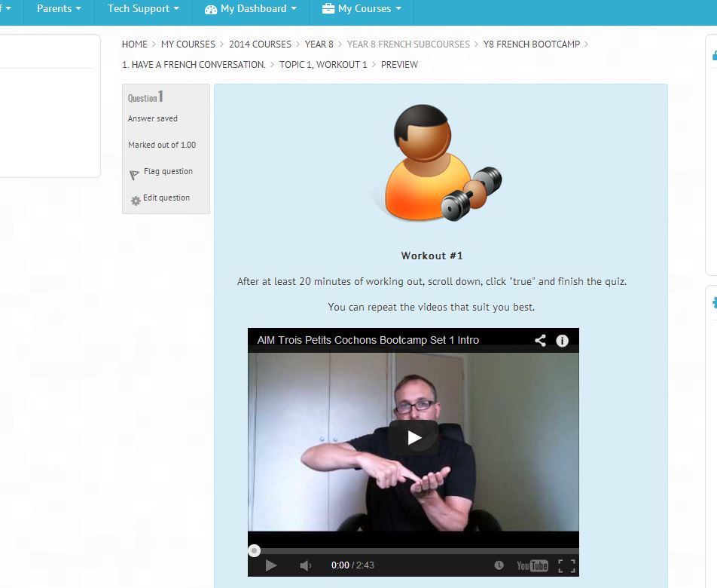Image resolution: width=717 pixels, height=588 pixels.
Task: Click the PREVIEW breadcrumb
Action: [x=399, y=65]
